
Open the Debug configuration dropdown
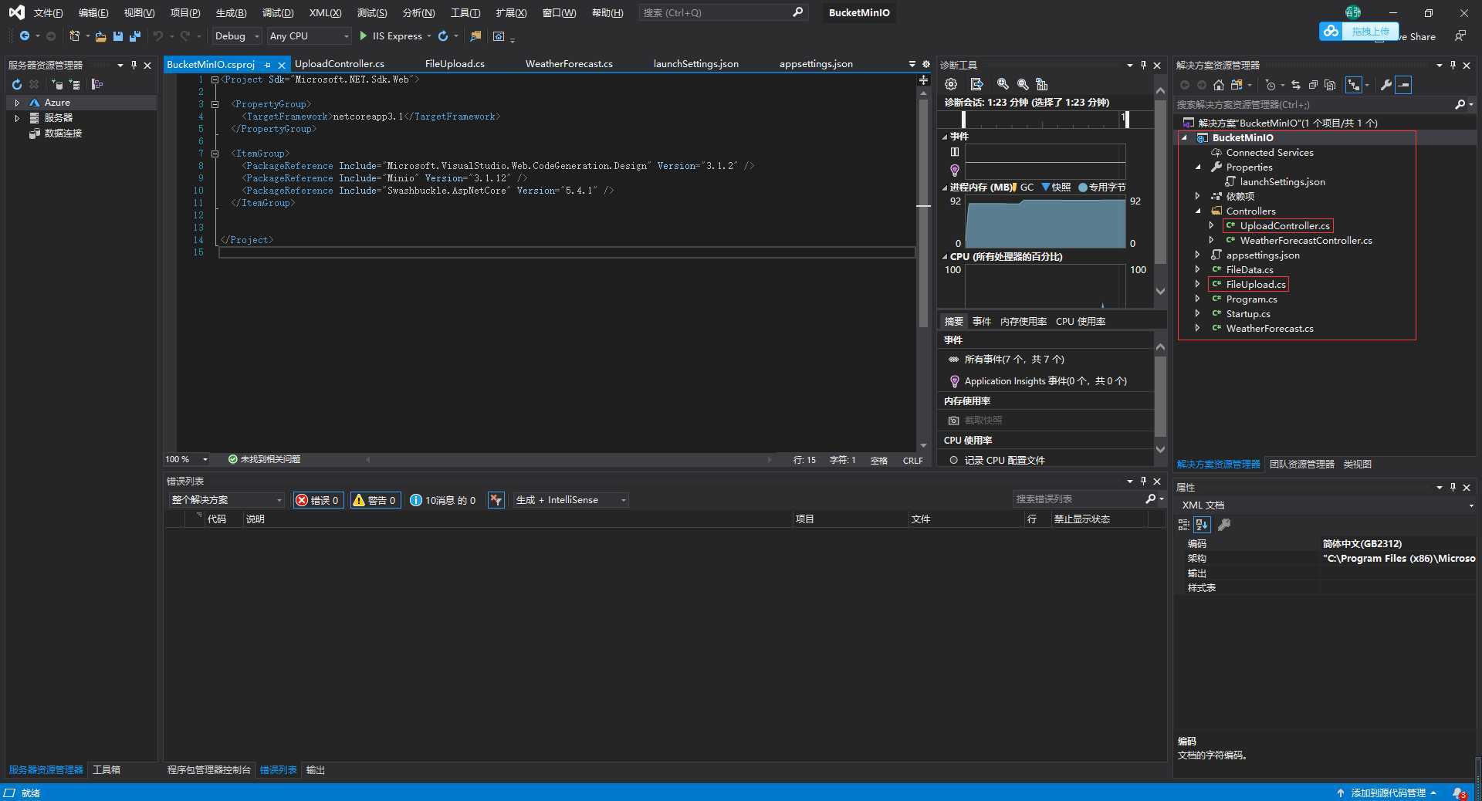[237, 36]
